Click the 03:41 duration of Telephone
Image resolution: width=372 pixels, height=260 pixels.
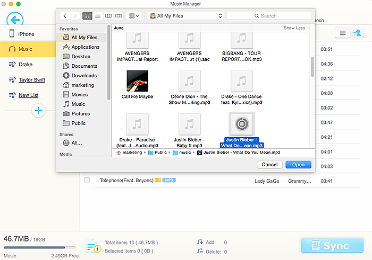pyautogui.click(x=327, y=181)
